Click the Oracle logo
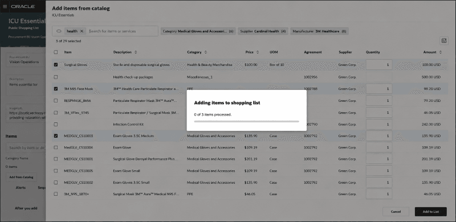The image size is (456, 222). tap(23, 6)
